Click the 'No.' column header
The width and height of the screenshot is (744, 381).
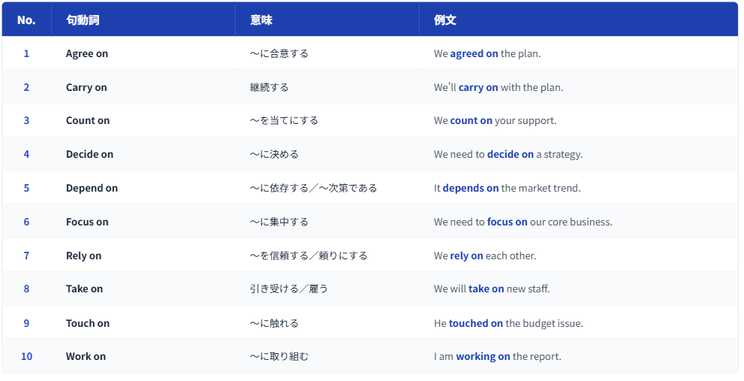click(26, 20)
